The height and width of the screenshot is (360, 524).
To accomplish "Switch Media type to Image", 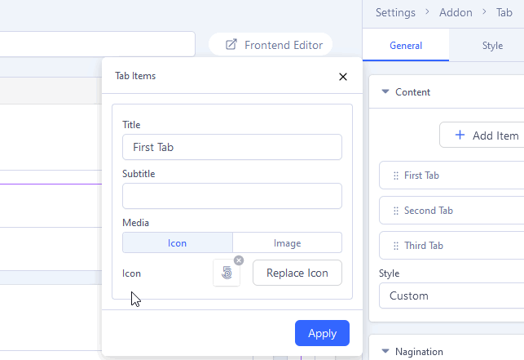I will click(287, 243).
